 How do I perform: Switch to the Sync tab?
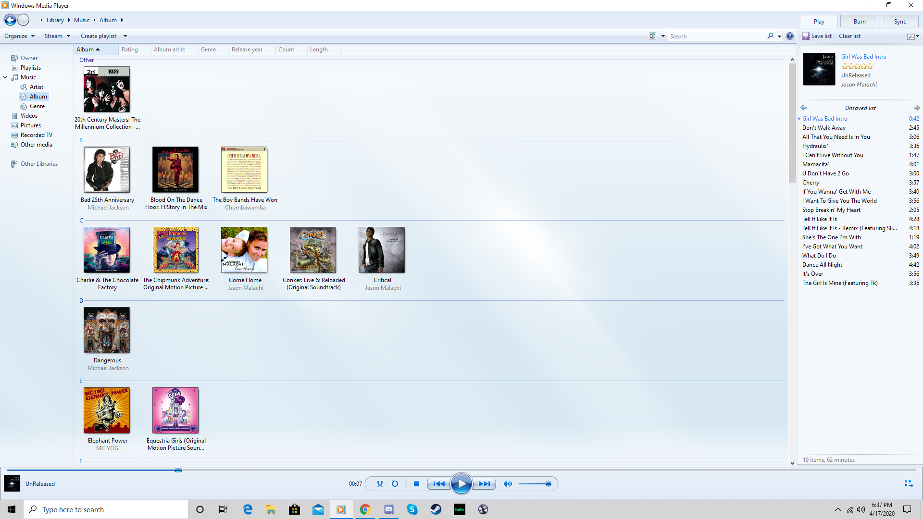[x=900, y=22]
